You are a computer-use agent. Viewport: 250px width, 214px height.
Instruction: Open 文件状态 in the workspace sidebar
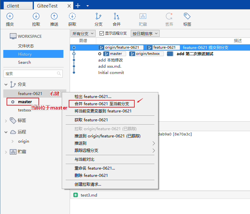pyautogui.click(x=26, y=46)
